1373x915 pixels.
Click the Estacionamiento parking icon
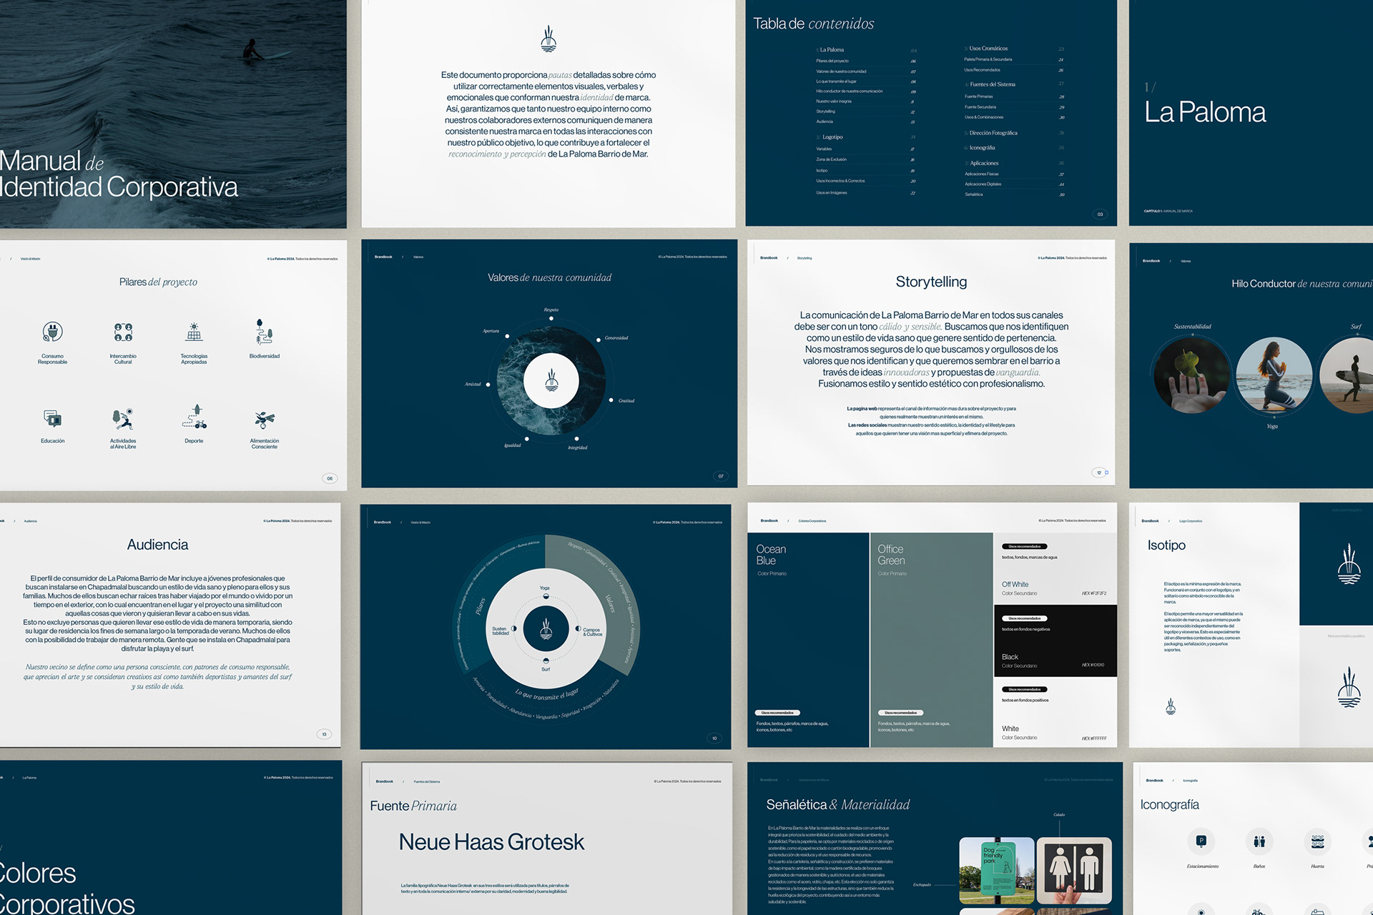(1201, 841)
